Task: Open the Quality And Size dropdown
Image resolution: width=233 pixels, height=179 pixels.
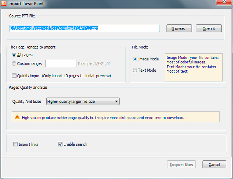Action: [x=83, y=102]
